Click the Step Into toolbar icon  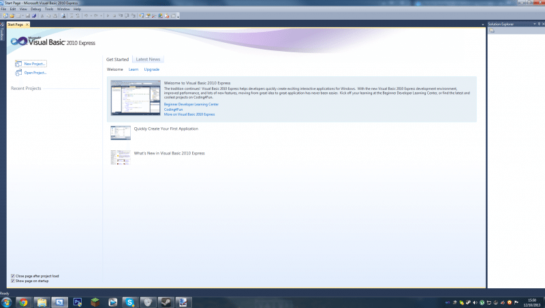coord(120,16)
